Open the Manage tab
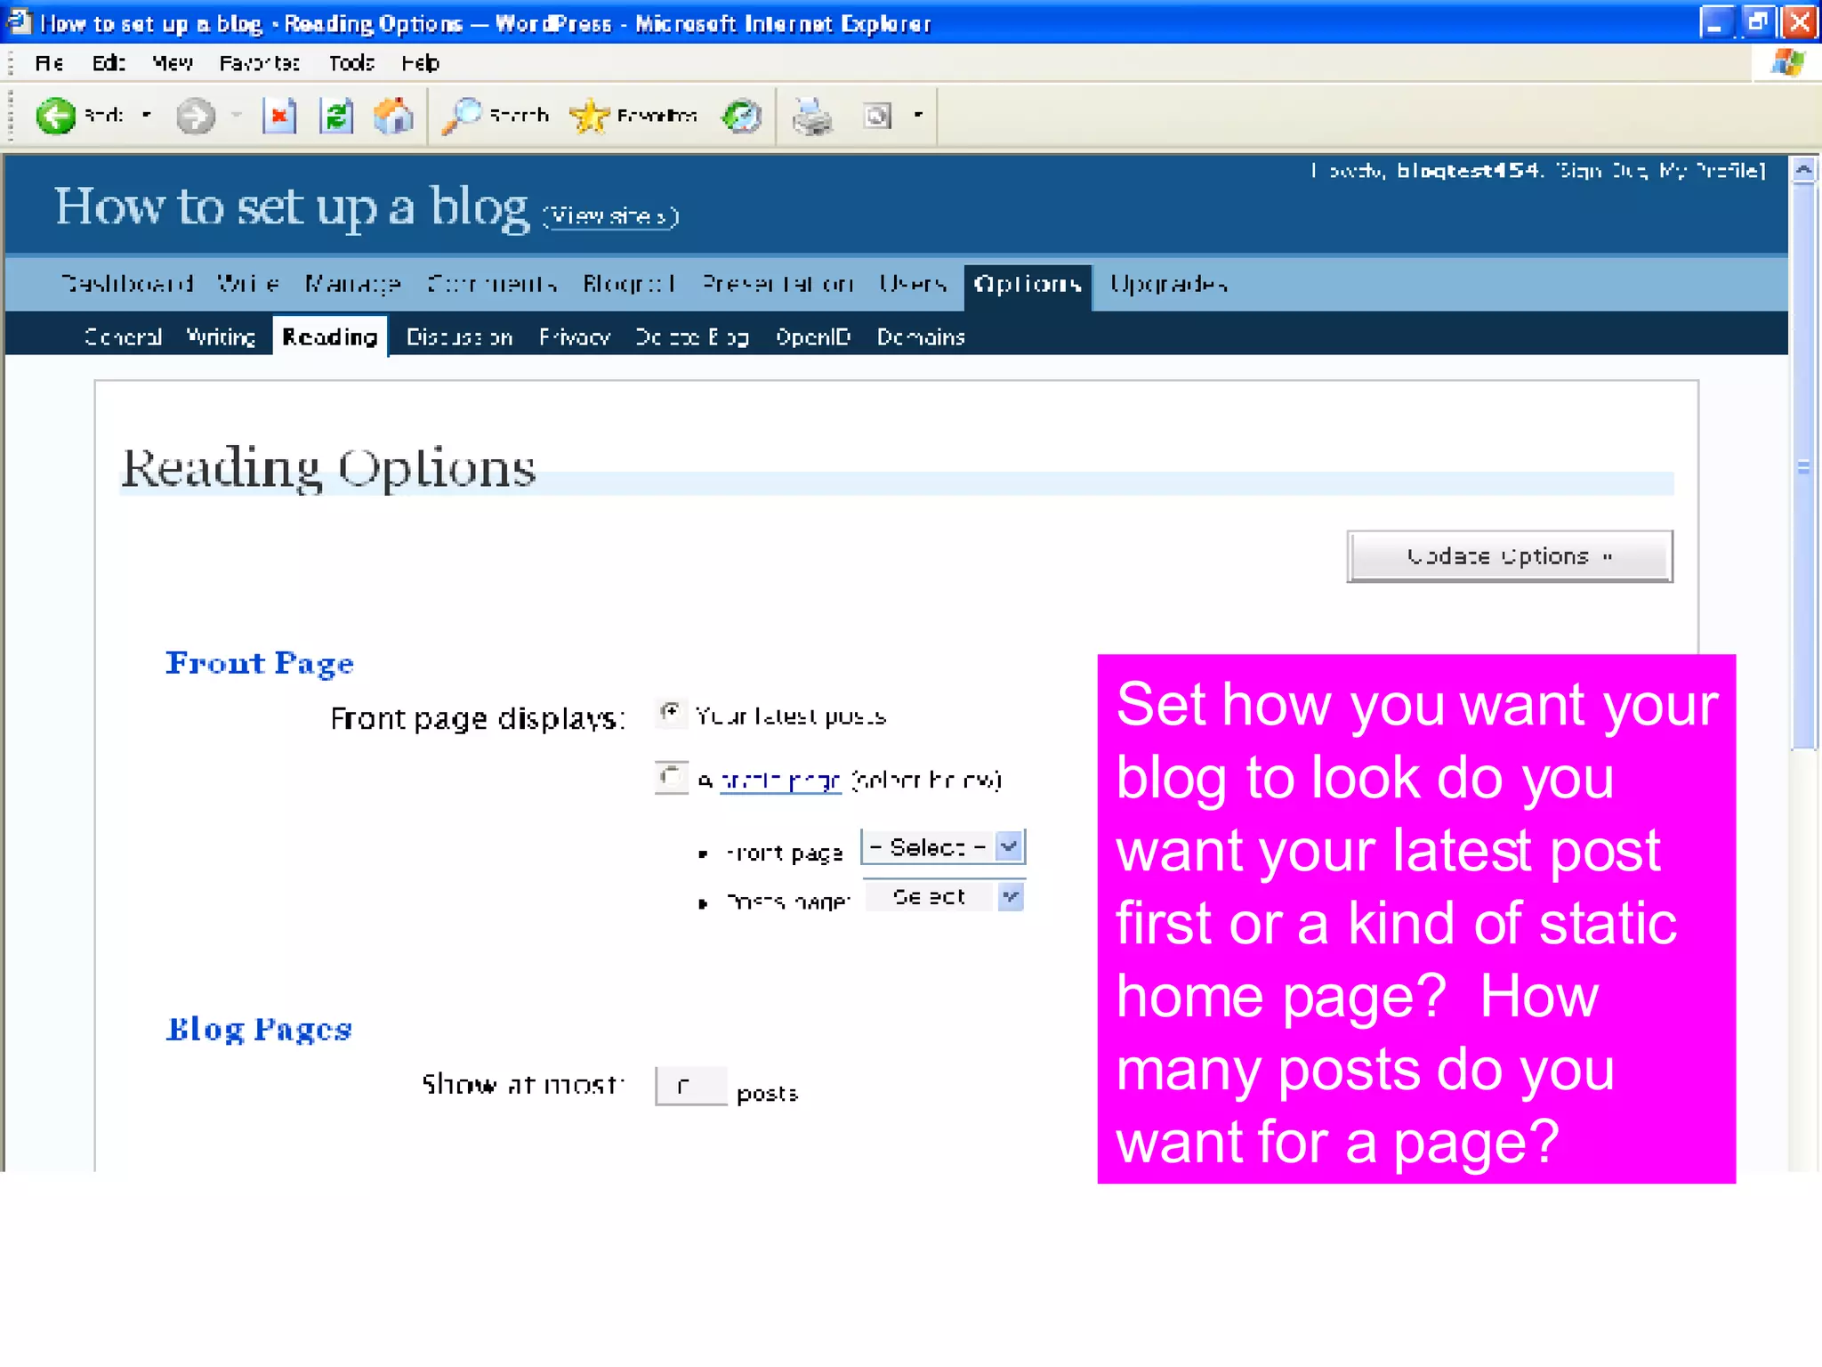This screenshot has height=1367, width=1822. coord(352,284)
